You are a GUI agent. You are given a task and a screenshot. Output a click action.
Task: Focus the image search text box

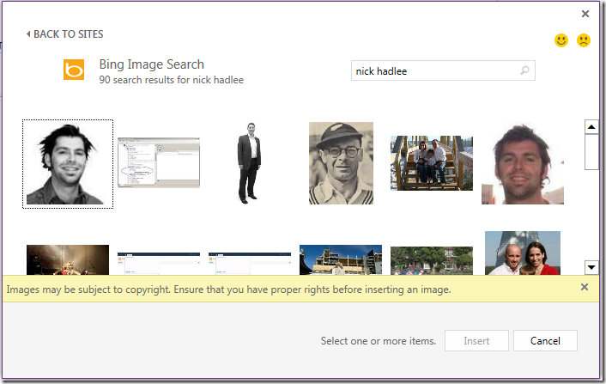[x=433, y=71]
